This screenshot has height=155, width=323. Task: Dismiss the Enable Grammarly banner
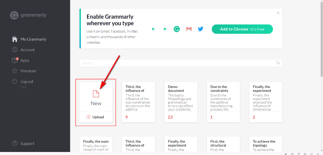(x=278, y=13)
